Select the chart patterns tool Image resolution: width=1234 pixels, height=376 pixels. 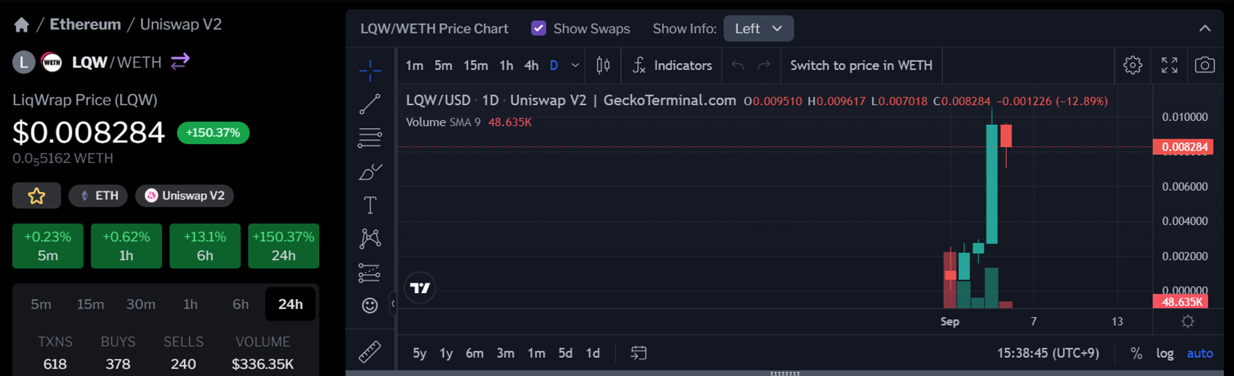(370, 239)
